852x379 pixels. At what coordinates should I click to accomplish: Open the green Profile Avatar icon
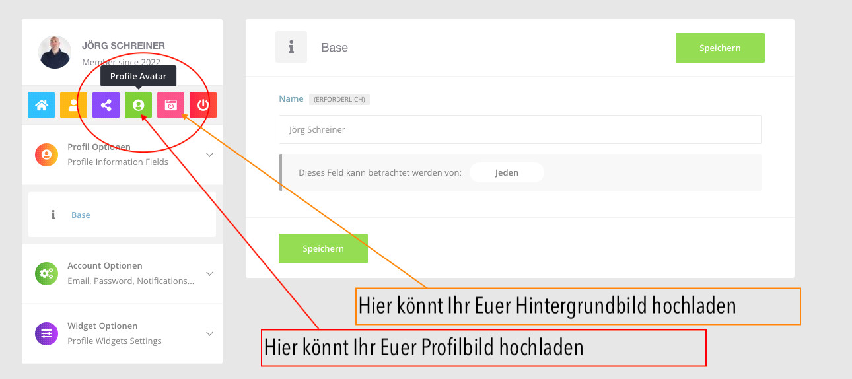pyautogui.click(x=138, y=105)
